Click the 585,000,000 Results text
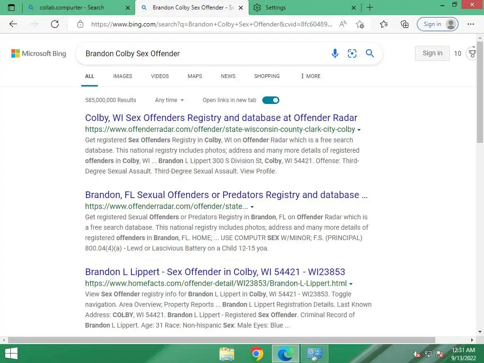This screenshot has height=363, width=484. [x=111, y=100]
